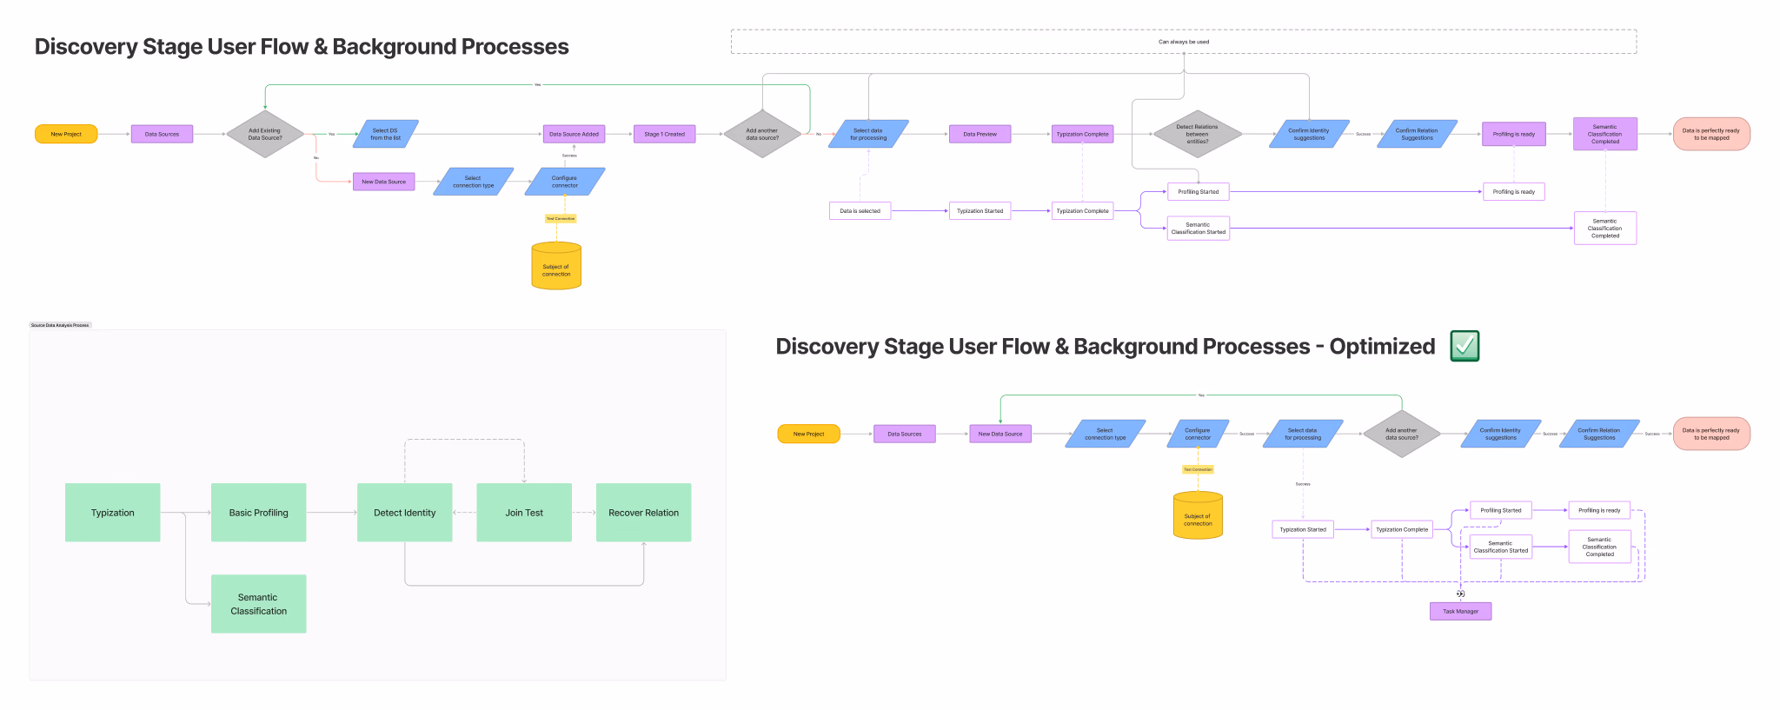Select the "Source Data Analysis Process" frame label
1780x710 pixels.
[60, 325]
